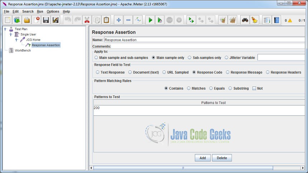Open the Search menu
308x173 pixels.
tap(28, 11)
